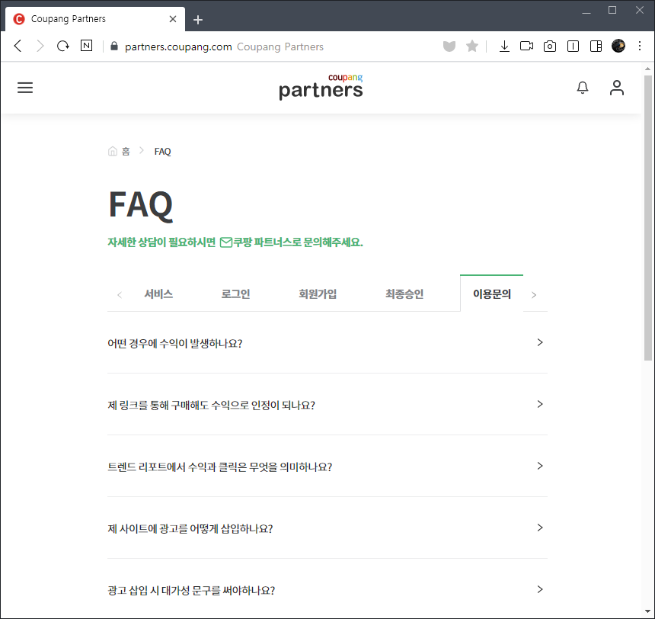Go back to previous page

click(18, 46)
